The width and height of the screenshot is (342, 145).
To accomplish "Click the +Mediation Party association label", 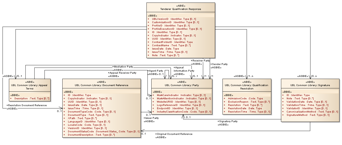I will (x=123, y=67).
